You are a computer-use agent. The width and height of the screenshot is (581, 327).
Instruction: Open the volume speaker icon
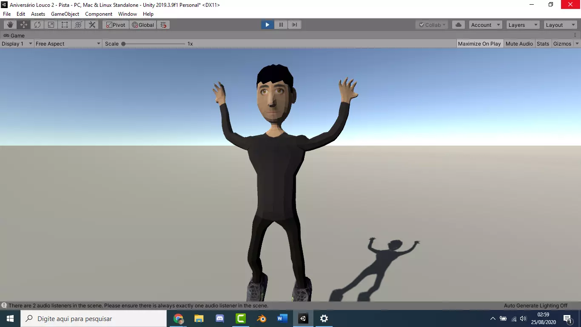coord(523,318)
